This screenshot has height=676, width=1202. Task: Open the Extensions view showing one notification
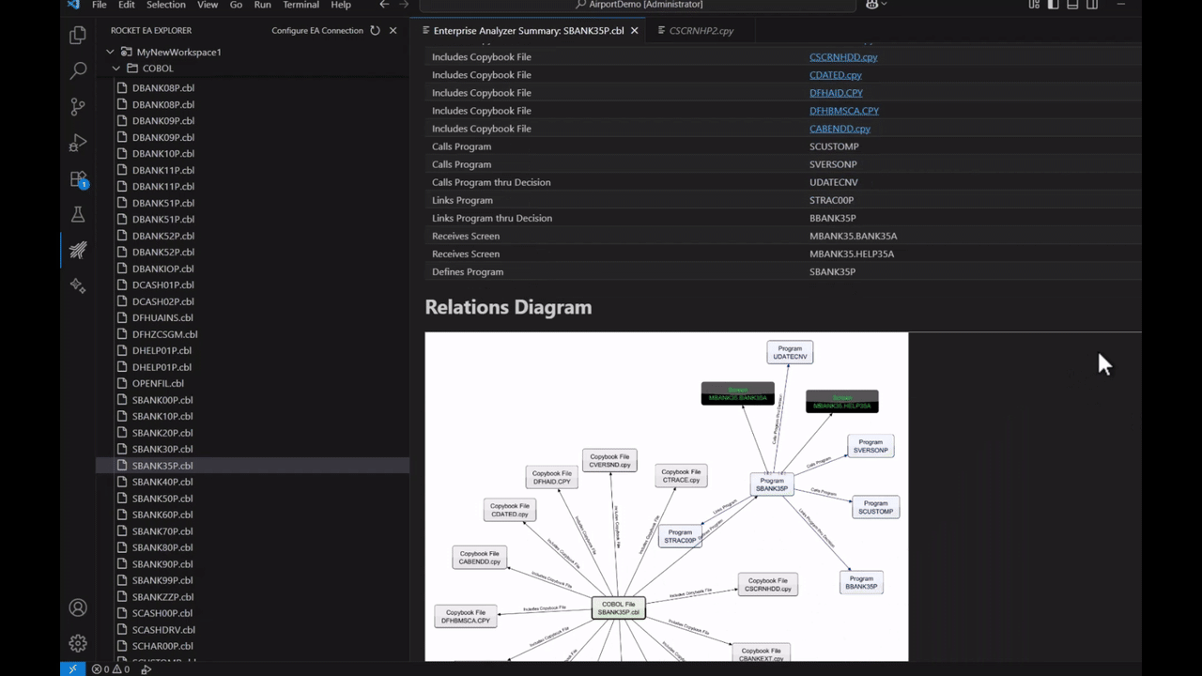tap(78, 178)
